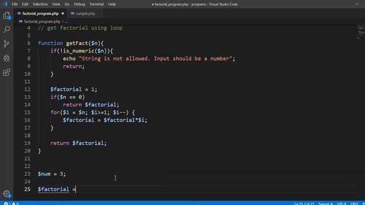Image resolution: width=365 pixels, height=205 pixels.
Task: Open the Manage gear at the activity bar bottom
Action: pos(6,194)
